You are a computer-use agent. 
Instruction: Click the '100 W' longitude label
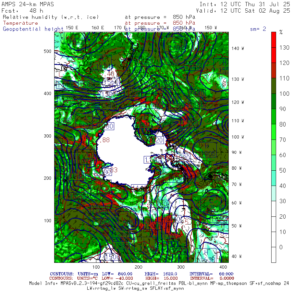pos(237,137)
